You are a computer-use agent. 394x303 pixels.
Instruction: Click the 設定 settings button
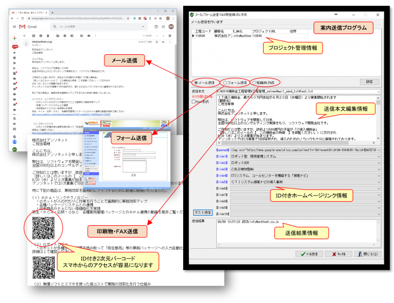click(370, 81)
